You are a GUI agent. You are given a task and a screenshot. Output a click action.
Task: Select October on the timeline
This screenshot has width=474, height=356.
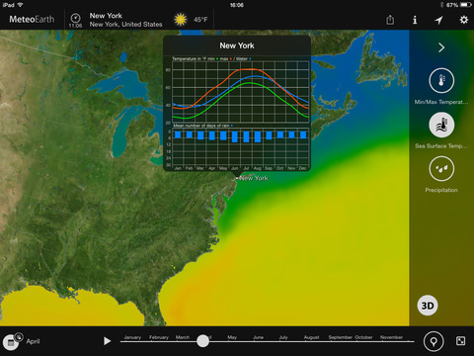pyautogui.click(x=363, y=337)
